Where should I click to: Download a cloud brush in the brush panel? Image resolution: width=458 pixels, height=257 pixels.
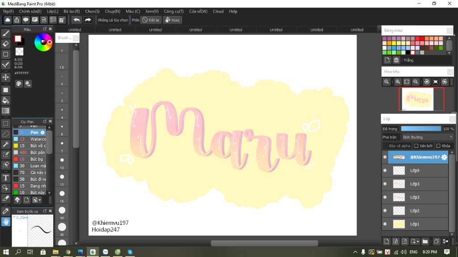(17, 200)
